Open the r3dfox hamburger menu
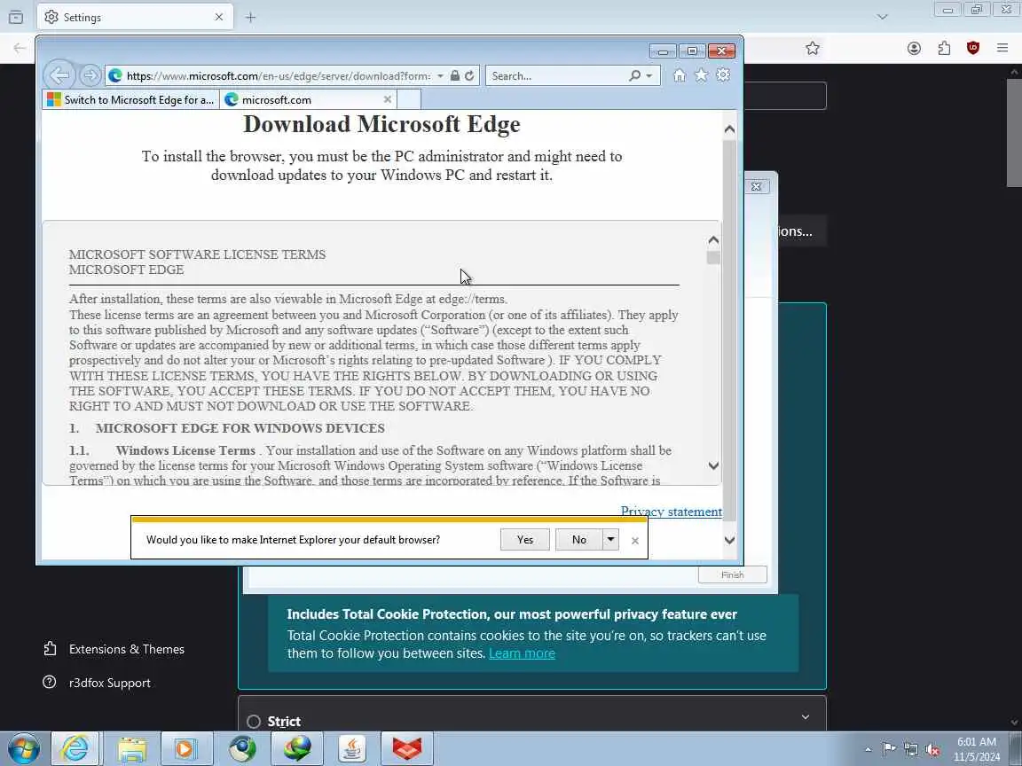Screen dimensions: 1022x766 click(x=1002, y=48)
